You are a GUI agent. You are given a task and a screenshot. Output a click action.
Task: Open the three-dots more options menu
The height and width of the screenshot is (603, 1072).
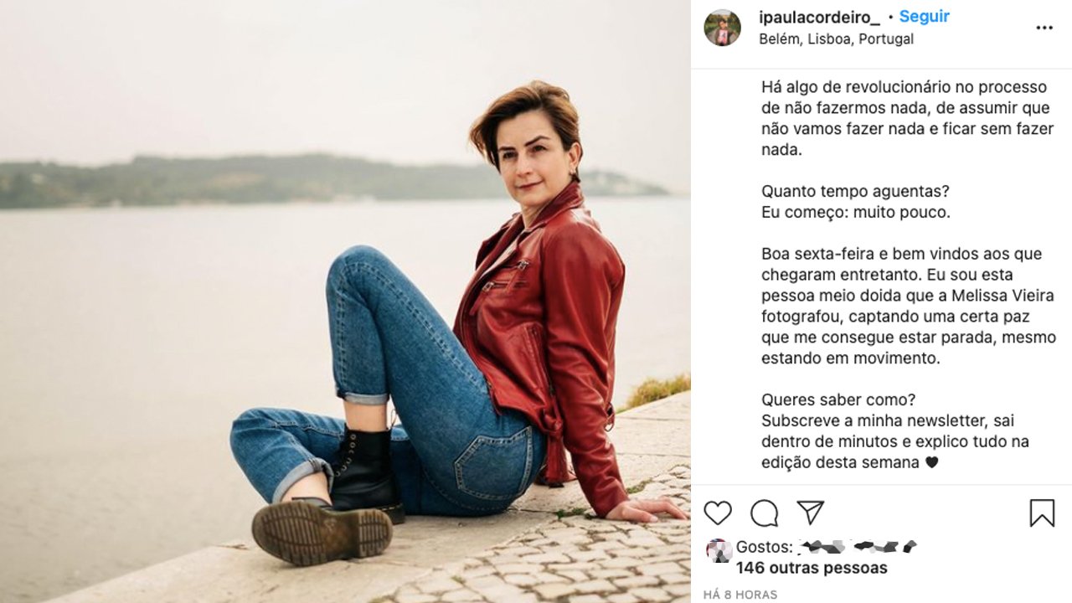[x=1044, y=28]
